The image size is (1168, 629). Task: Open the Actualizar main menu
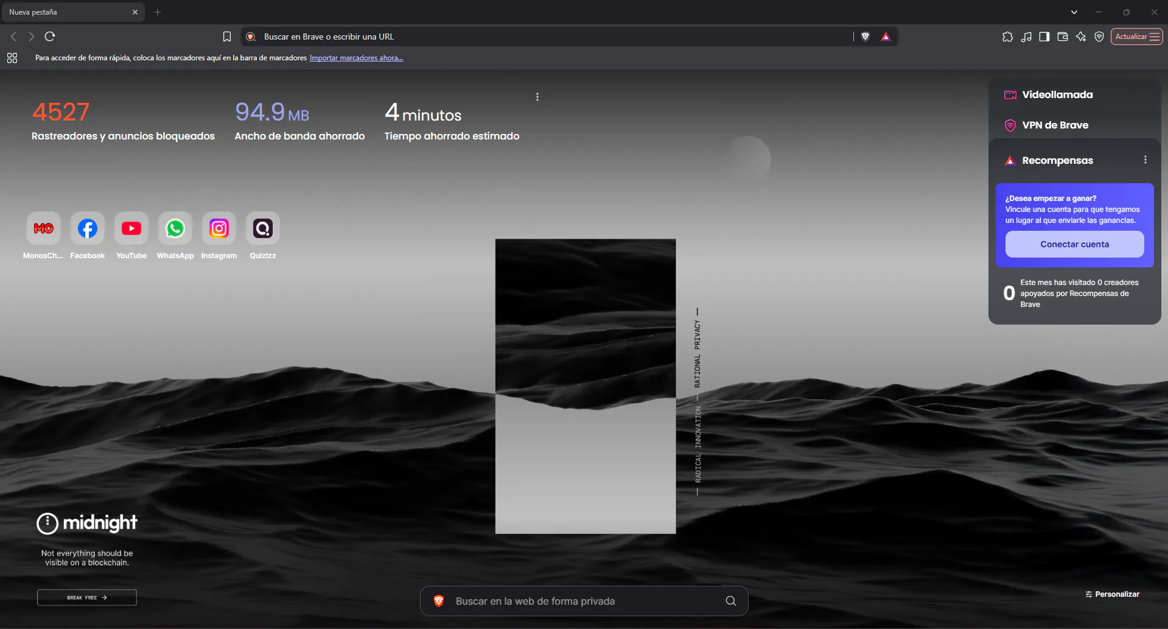point(1136,37)
